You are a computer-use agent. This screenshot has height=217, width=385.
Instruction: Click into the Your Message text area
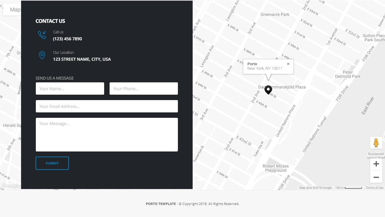pos(107,134)
